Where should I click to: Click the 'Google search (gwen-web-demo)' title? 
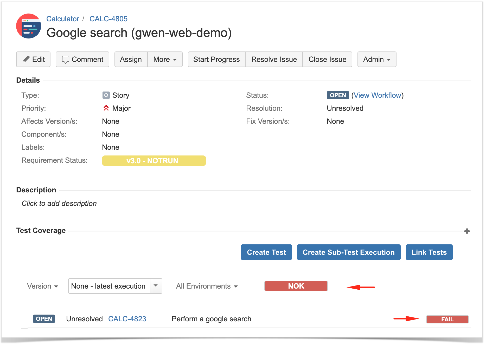(139, 33)
